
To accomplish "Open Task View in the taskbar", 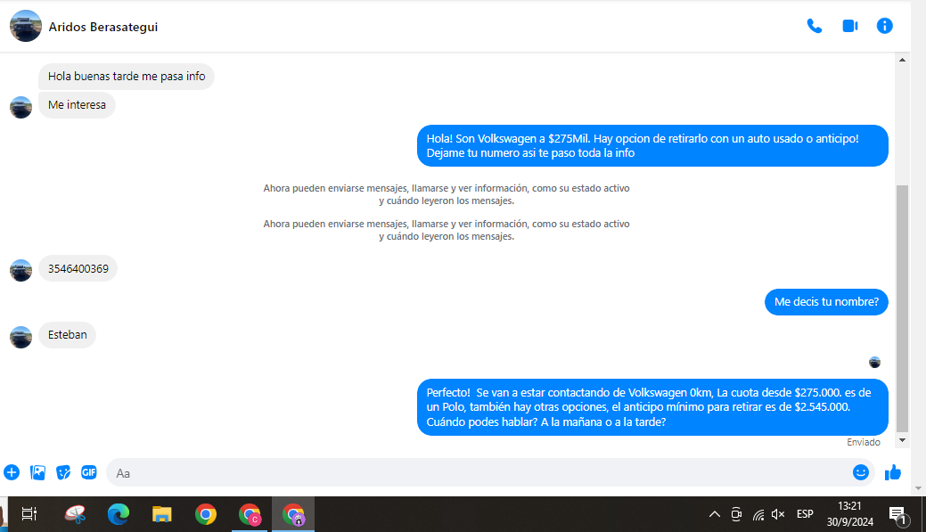I will tap(29, 513).
